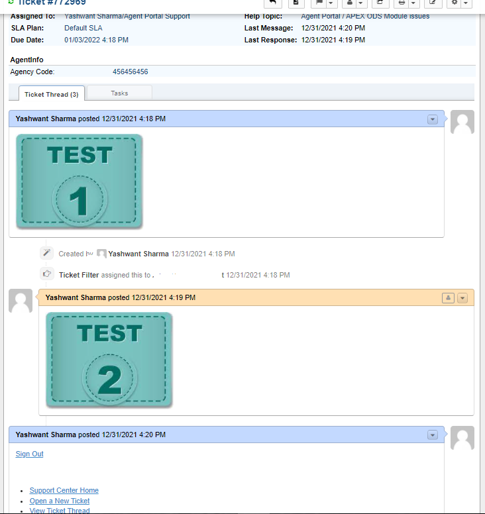The height and width of the screenshot is (514, 485).
Task: Click the pencil icon beside the Created event
Action: pyautogui.click(x=46, y=253)
